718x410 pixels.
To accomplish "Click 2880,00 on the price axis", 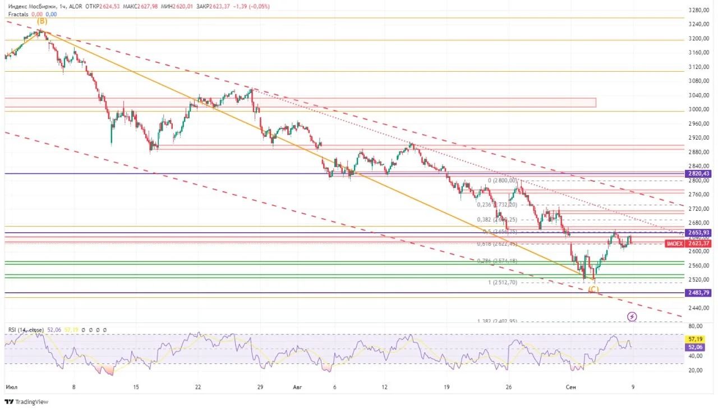I will point(699,152).
